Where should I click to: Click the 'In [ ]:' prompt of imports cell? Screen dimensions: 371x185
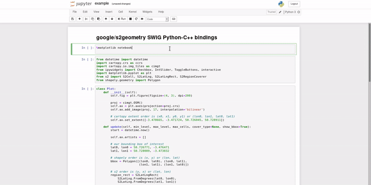click(88, 60)
